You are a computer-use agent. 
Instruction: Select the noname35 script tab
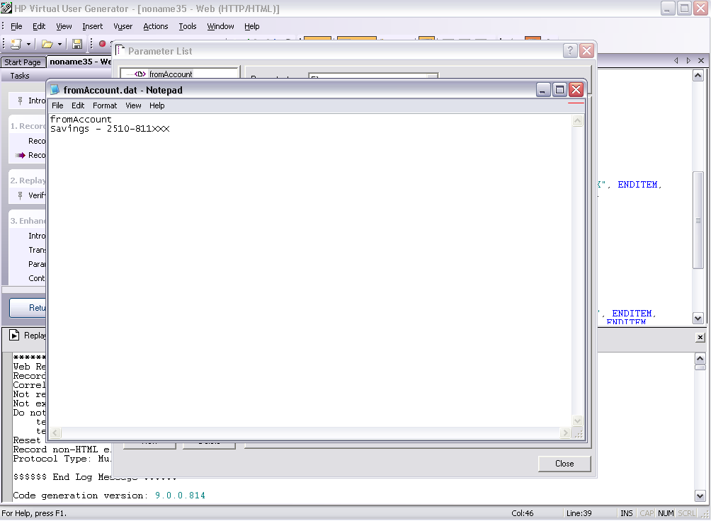(x=80, y=62)
